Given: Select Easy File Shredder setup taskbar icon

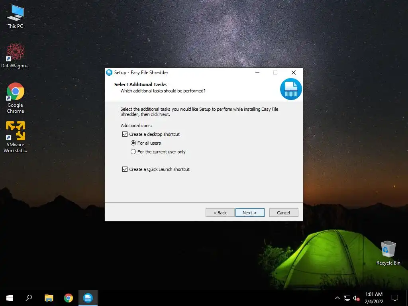Looking at the screenshot, I should point(88,298).
